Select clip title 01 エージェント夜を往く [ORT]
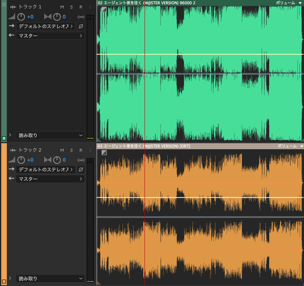The image size is (304, 286). [144, 146]
